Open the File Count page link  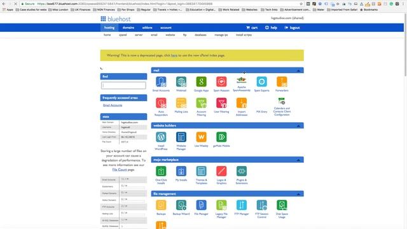[x=120, y=170]
